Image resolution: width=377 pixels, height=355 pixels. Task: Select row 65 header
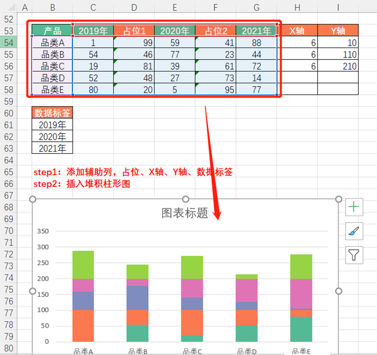[x=9, y=172]
